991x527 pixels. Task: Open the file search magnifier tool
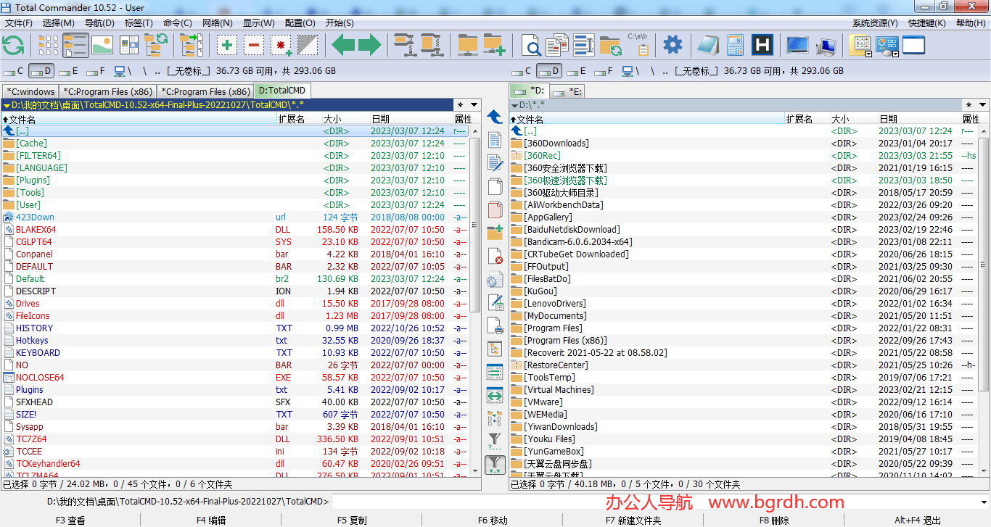coord(532,45)
